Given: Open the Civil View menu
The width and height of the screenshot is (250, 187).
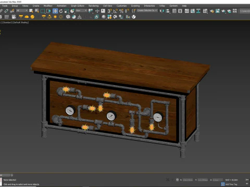Looking at the screenshot, I should (x=107, y=6).
